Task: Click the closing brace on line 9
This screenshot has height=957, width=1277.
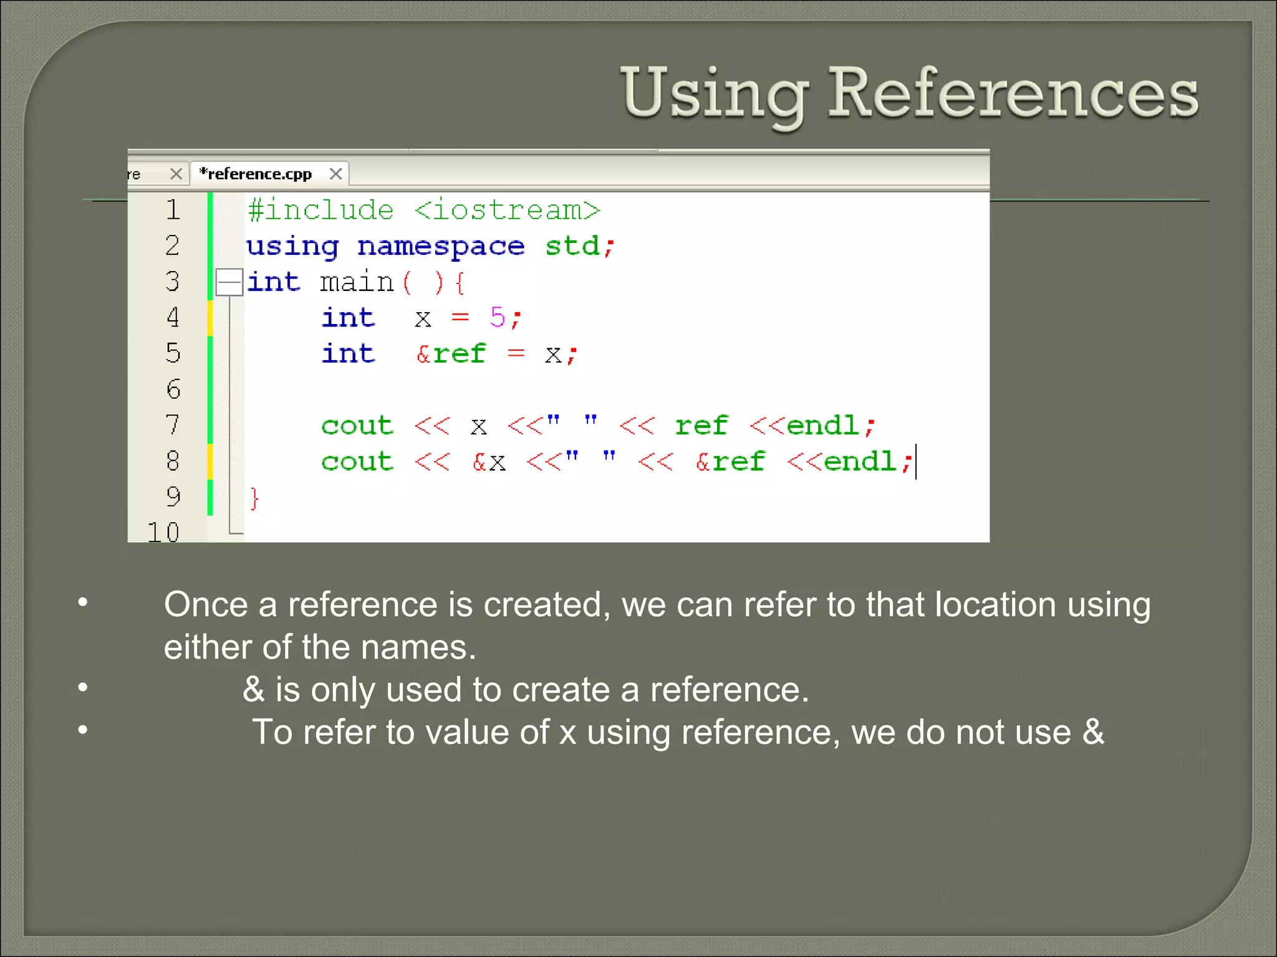Action: tap(254, 498)
